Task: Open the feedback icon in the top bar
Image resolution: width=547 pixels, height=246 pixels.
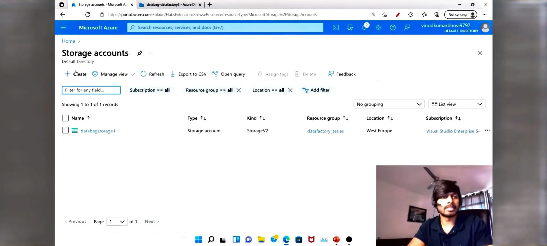Action: 407,27
